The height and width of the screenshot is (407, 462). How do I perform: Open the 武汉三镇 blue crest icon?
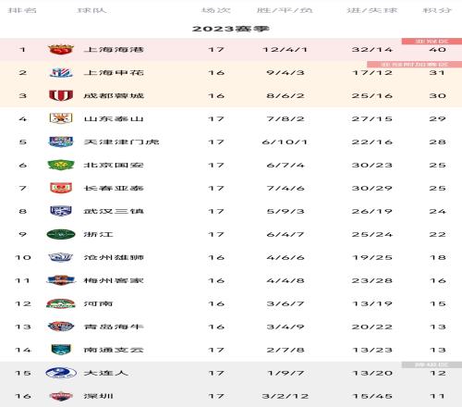(x=61, y=211)
